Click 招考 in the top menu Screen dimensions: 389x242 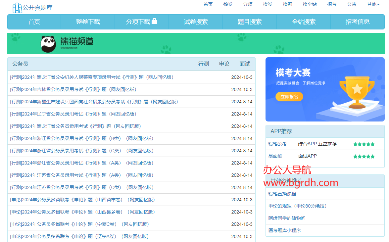tap(331, 4)
